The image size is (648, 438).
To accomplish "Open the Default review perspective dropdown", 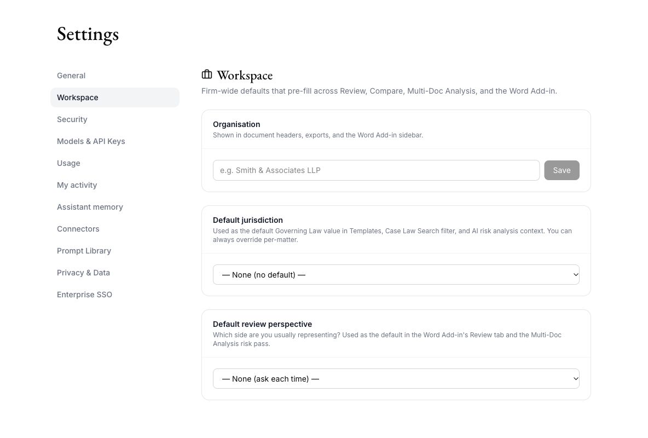I will (x=396, y=379).
